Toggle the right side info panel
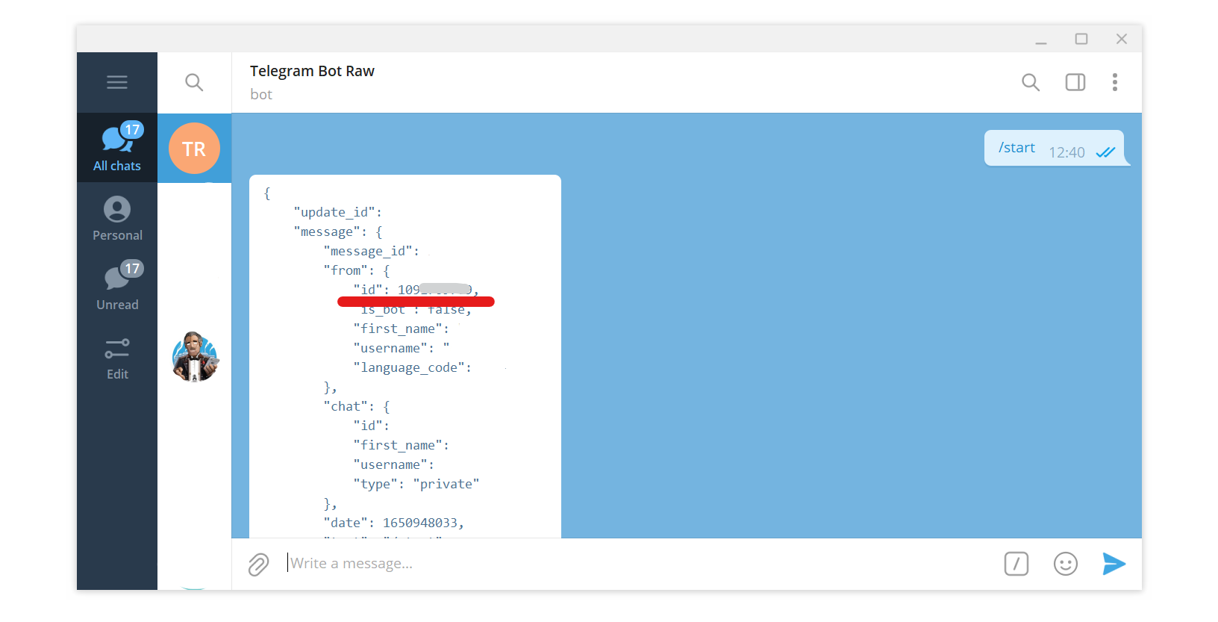The image size is (1218, 622). click(x=1075, y=82)
